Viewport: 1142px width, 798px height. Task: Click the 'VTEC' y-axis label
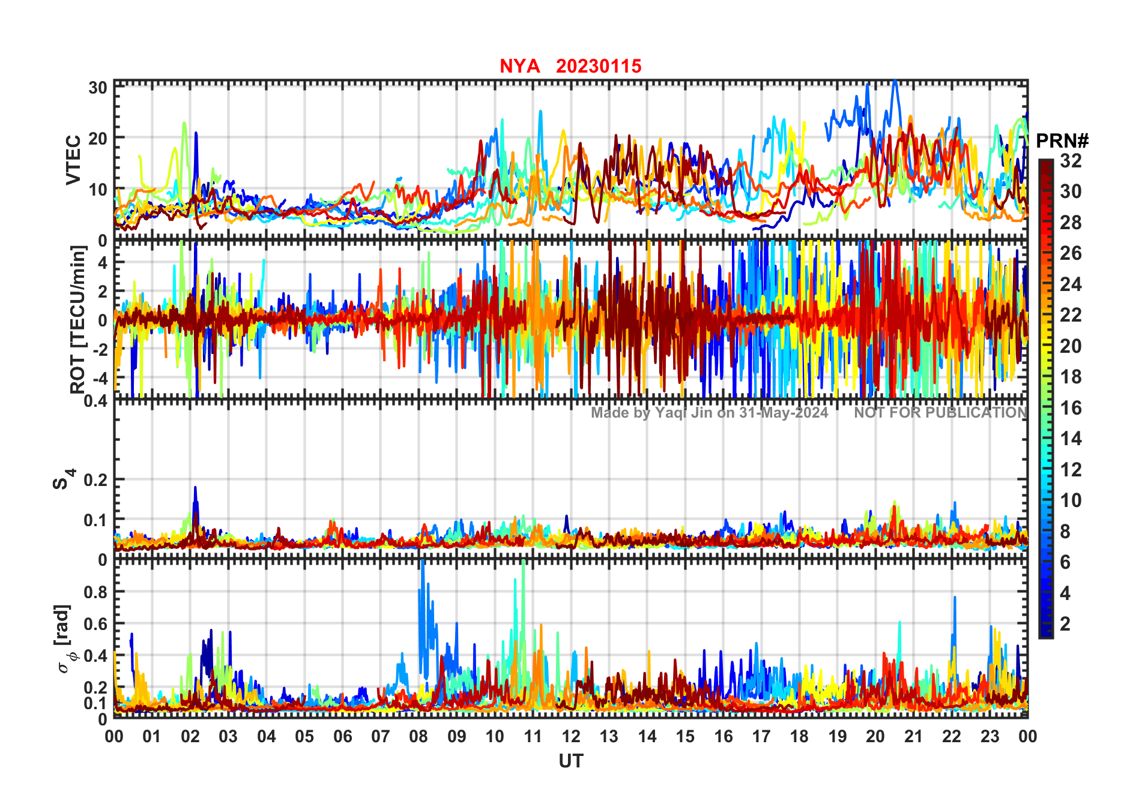73,160
